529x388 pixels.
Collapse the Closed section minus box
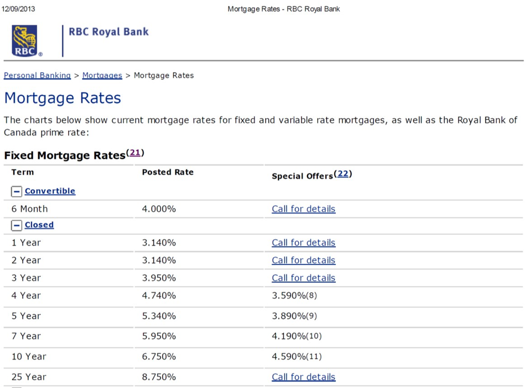(16, 225)
